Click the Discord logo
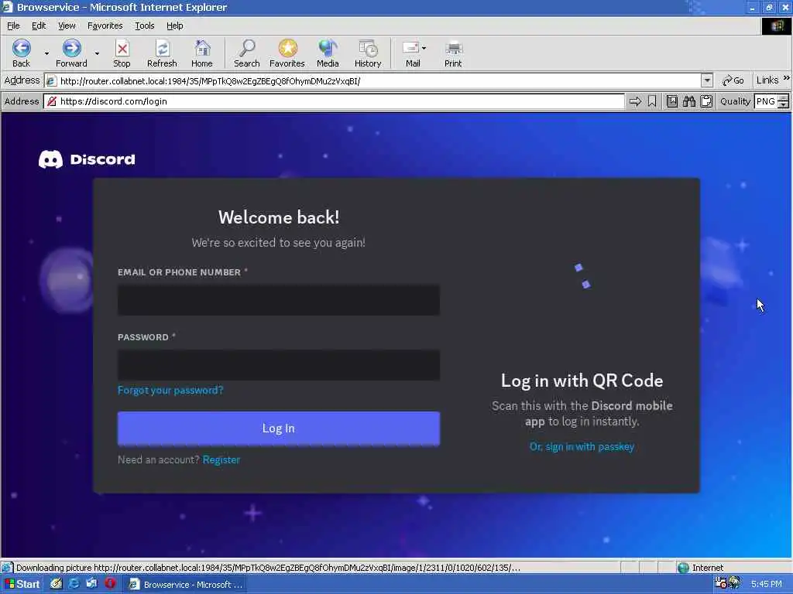This screenshot has height=594, width=793. click(x=87, y=159)
